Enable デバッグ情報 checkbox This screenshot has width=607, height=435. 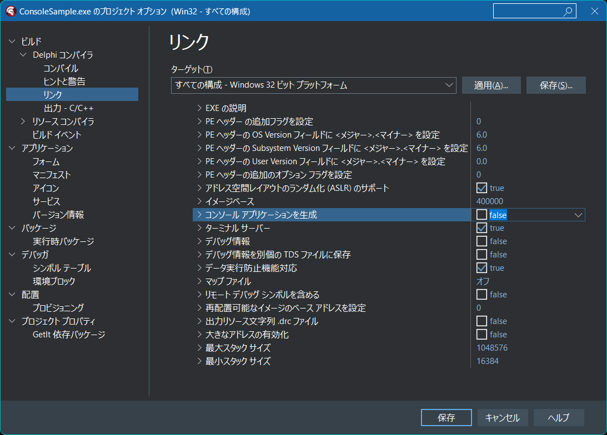pos(481,241)
